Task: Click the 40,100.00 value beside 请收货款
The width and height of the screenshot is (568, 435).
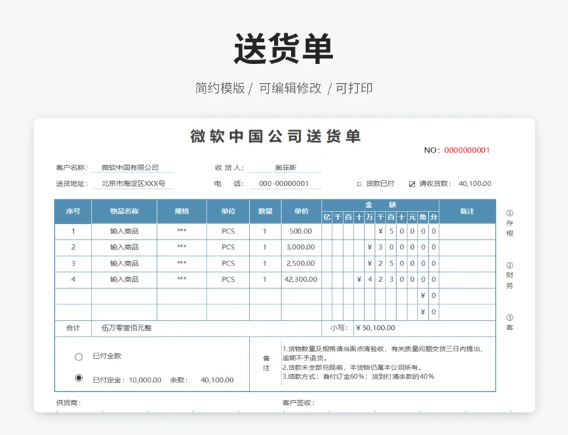Action: [475, 184]
